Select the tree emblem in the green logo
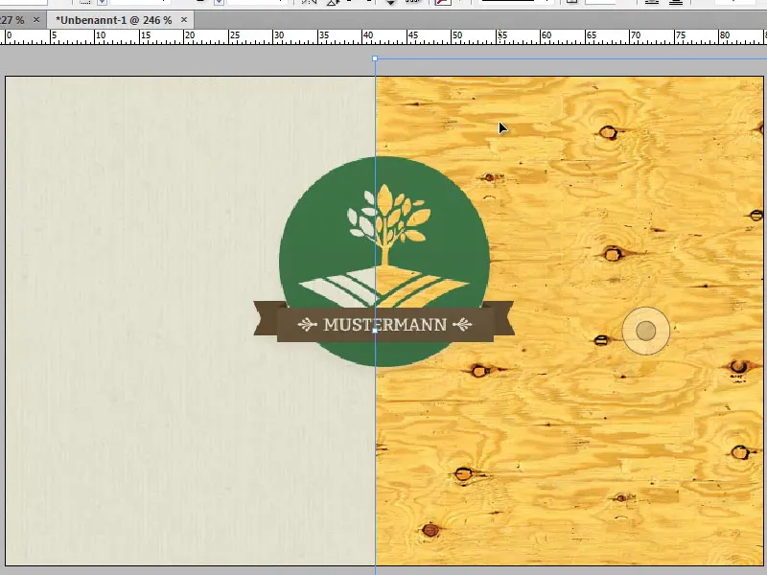The width and height of the screenshot is (767, 575). click(388, 225)
